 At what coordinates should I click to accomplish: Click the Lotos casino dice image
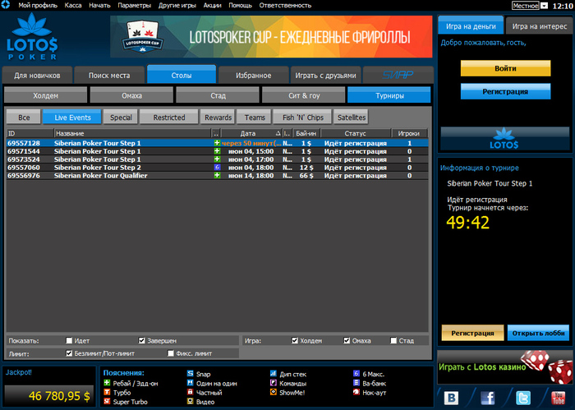[x=547, y=366]
